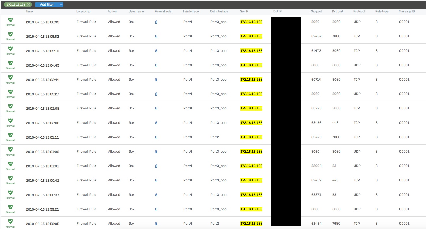
Task: Click Firewall shield icon for 12:59:21 entry
Action: pyautogui.click(x=10, y=207)
